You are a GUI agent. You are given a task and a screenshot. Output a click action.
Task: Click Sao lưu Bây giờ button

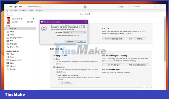pos(114,65)
